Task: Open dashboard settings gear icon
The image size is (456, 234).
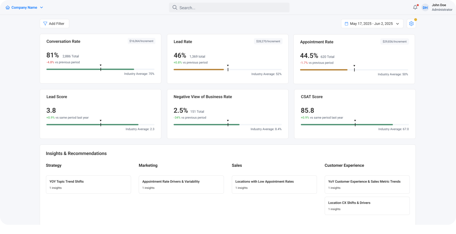Action: [411, 24]
